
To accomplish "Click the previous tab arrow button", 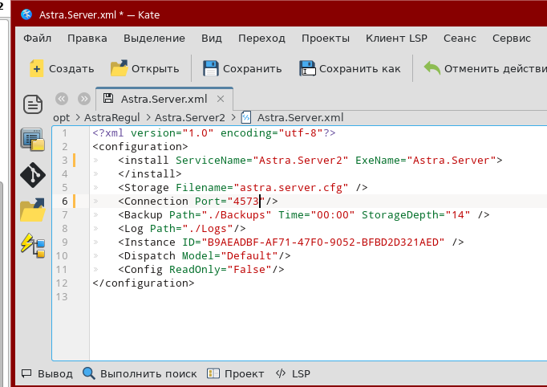I will click(61, 99).
